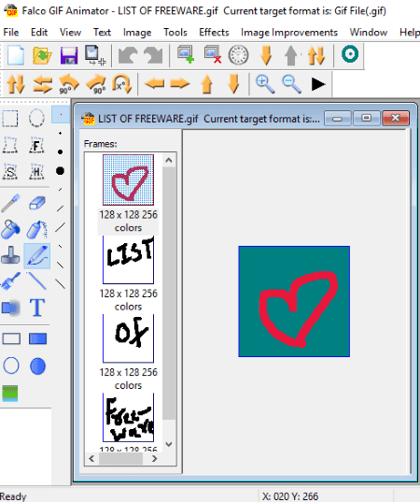420x502 pixels.
Task: Click the heart image on the canvas
Action: click(294, 301)
